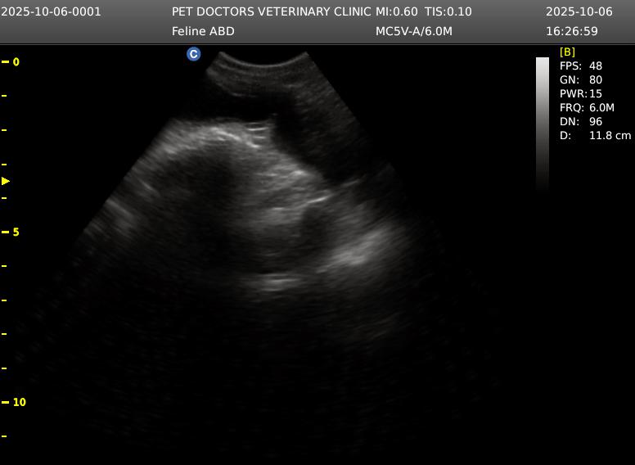This screenshot has width=635, height=465.
Task: Select the 5 cm depth scale marker
Action: coord(15,232)
